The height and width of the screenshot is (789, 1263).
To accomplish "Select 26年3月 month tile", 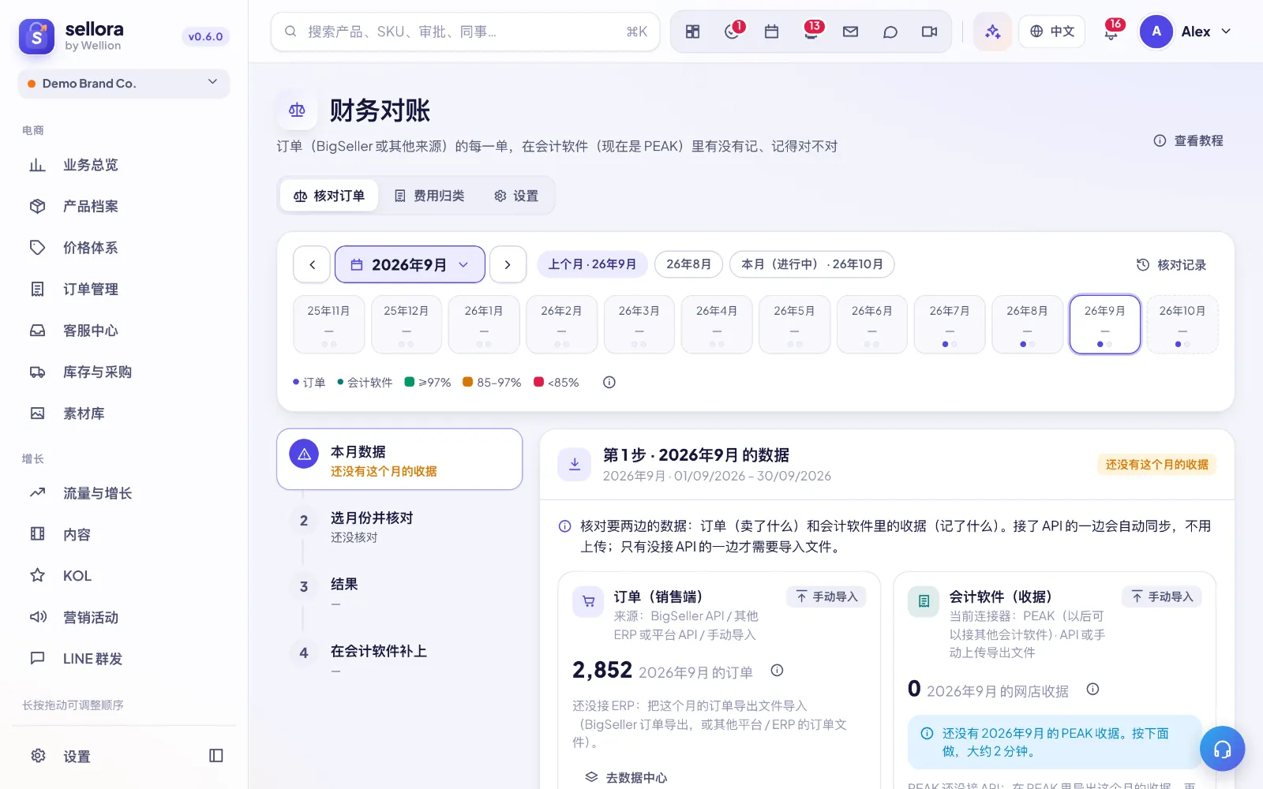I will tap(639, 324).
